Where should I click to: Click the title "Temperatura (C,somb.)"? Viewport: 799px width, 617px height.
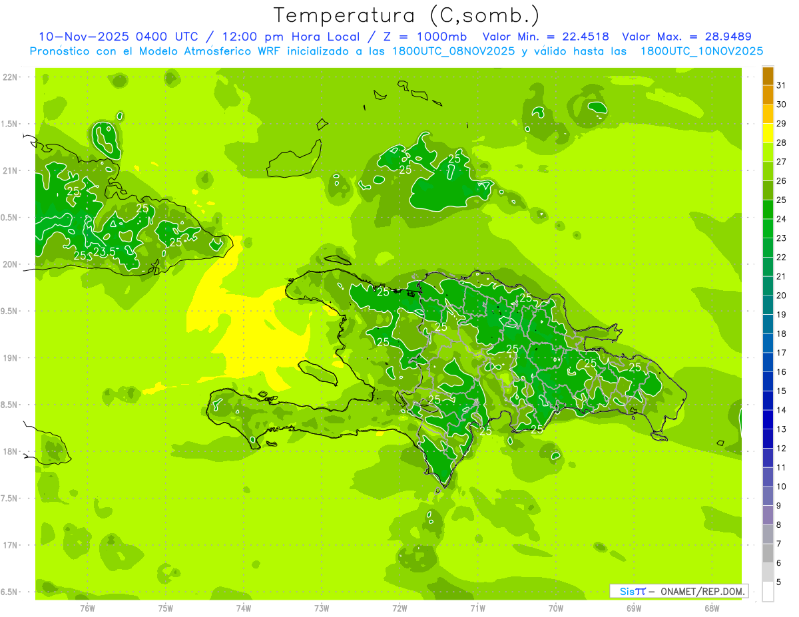(x=407, y=15)
